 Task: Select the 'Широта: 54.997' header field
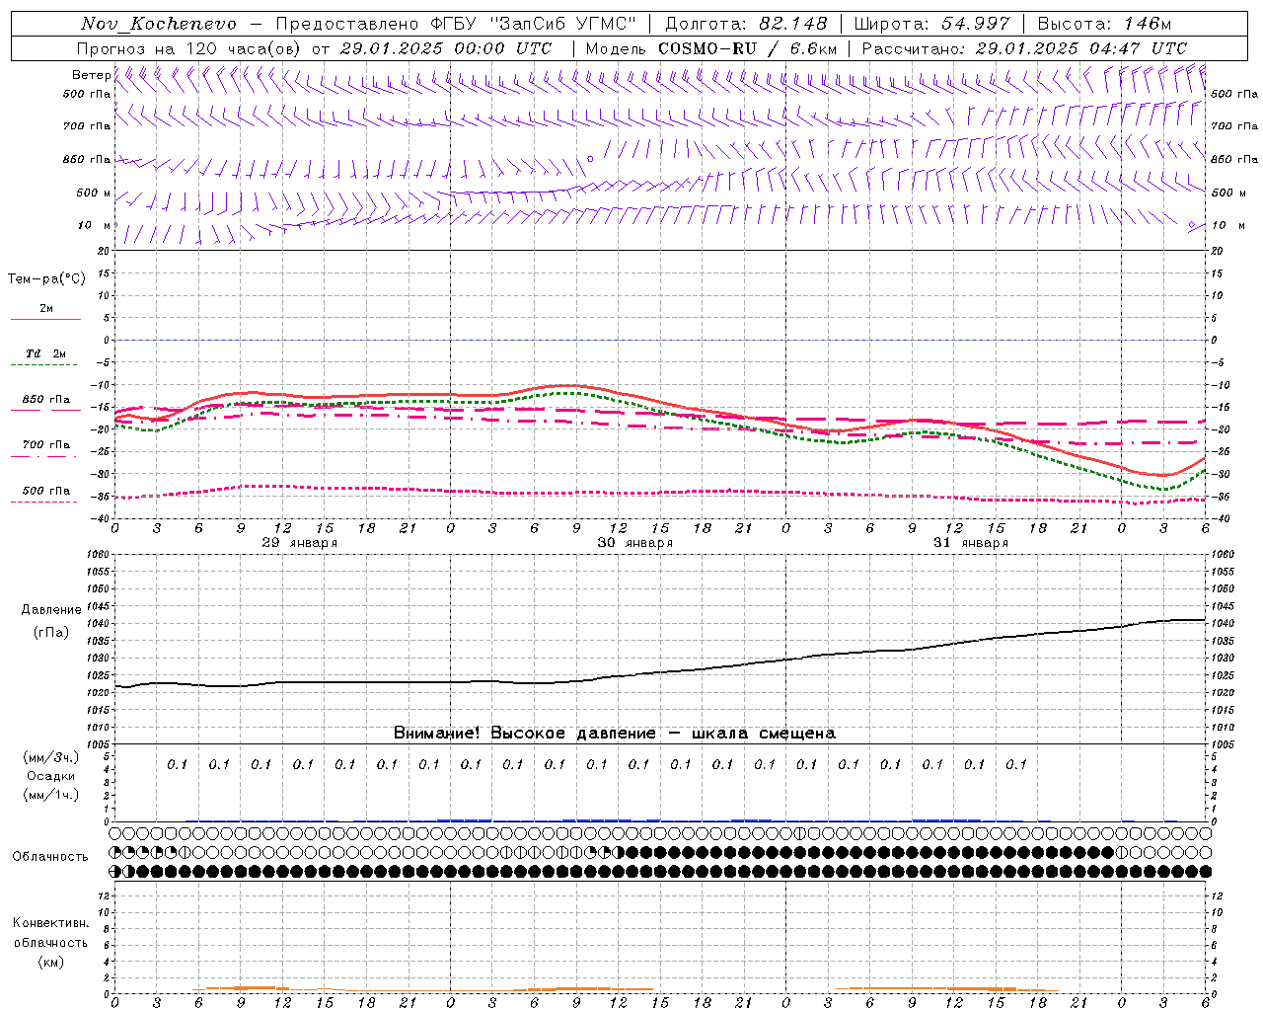[932, 24]
